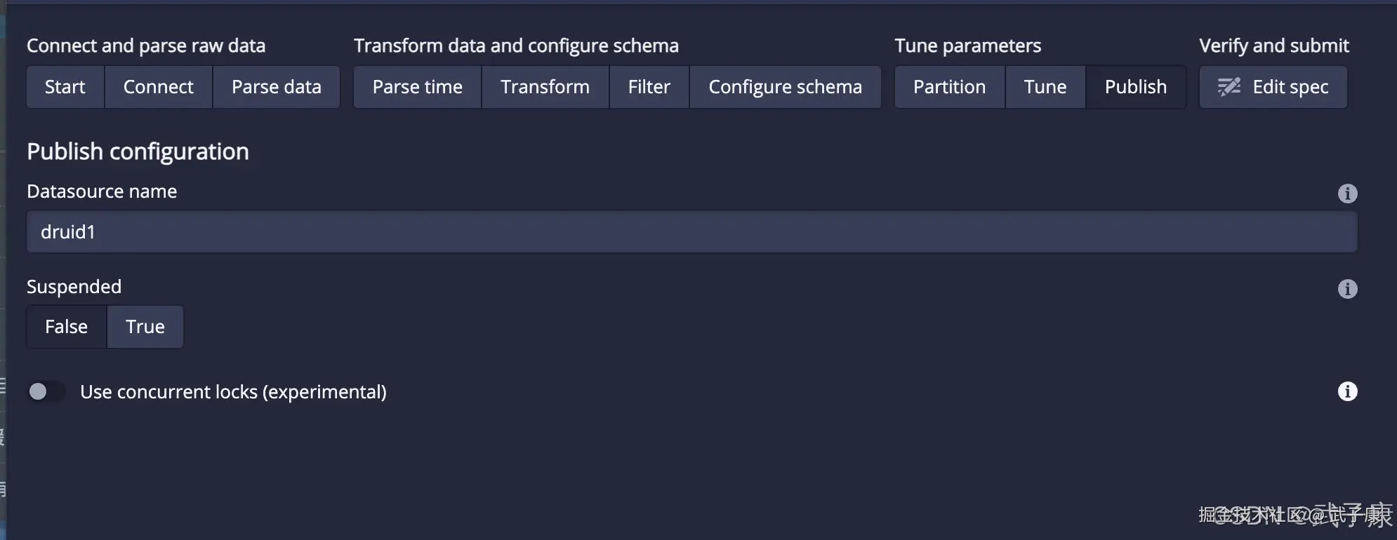Go to the Partition step
This screenshot has width=1397, height=540.
coord(949,87)
